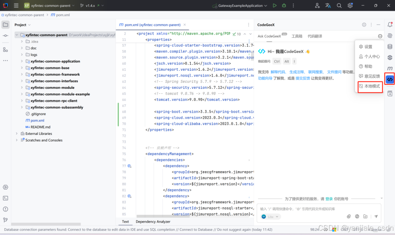
Task: Open the Database tool window icon
Action: click(390, 46)
